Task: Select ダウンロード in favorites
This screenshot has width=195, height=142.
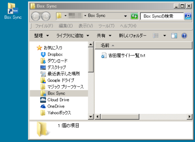Action: (57, 61)
